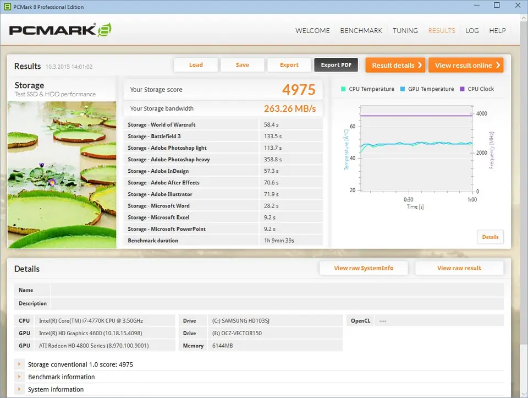Viewport: 528px width, 398px height.
Task: Click the Load button
Action: click(x=196, y=65)
